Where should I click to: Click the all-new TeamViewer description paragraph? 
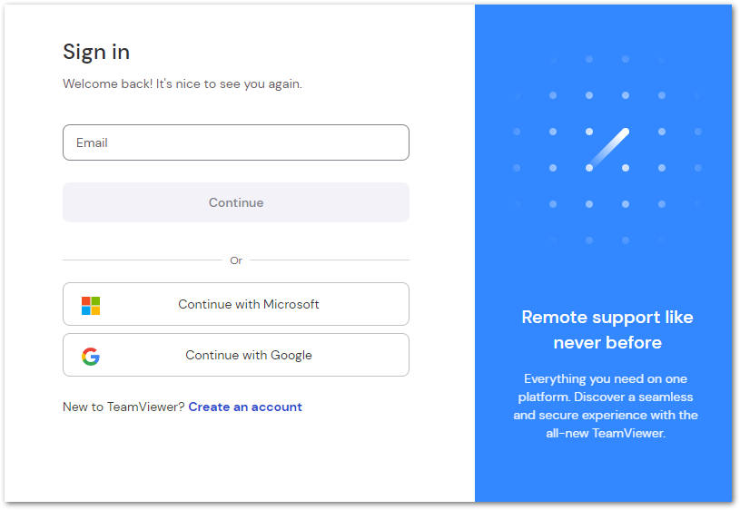(x=606, y=406)
